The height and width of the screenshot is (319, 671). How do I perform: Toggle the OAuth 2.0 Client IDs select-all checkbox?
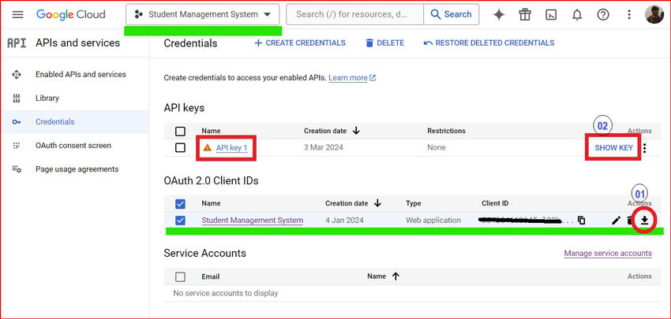pos(181,204)
